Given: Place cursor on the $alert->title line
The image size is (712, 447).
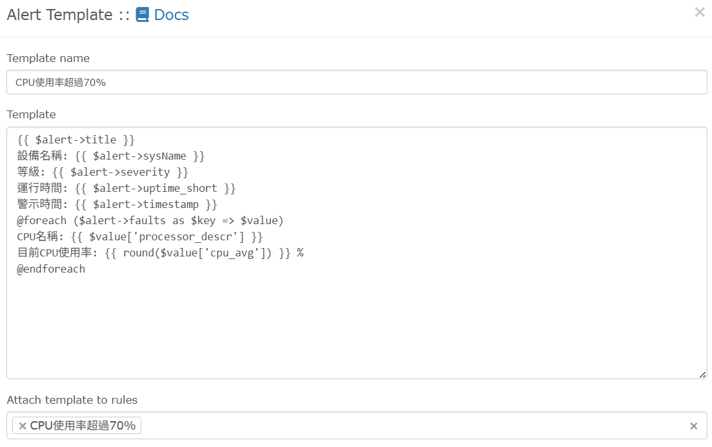Looking at the screenshot, I should (76, 140).
